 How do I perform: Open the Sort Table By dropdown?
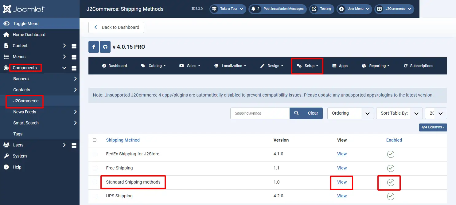(x=399, y=113)
